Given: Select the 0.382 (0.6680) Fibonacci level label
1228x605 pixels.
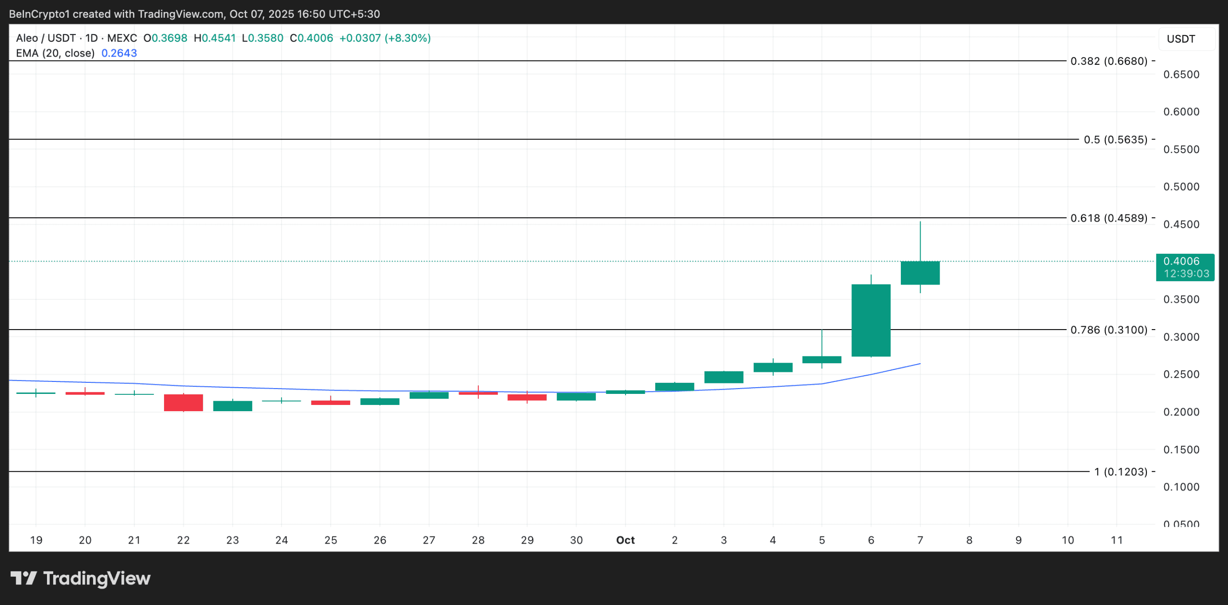Looking at the screenshot, I should (x=1109, y=61).
